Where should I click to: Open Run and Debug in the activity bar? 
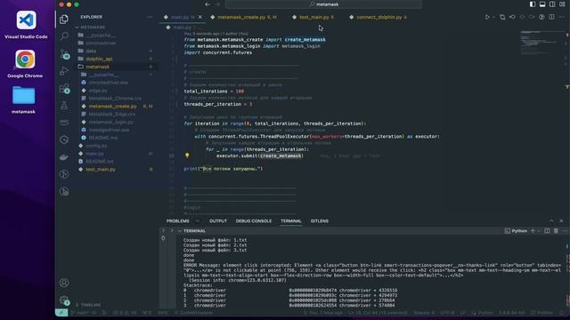64,71
